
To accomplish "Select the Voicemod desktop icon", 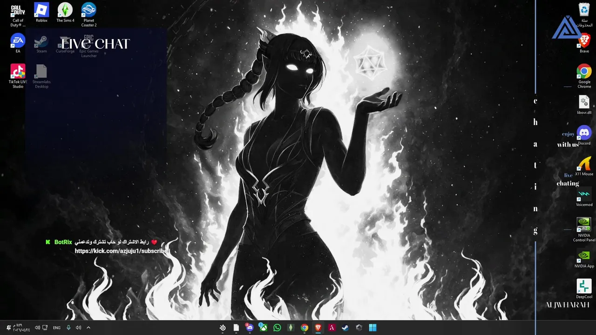I will [584, 197].
